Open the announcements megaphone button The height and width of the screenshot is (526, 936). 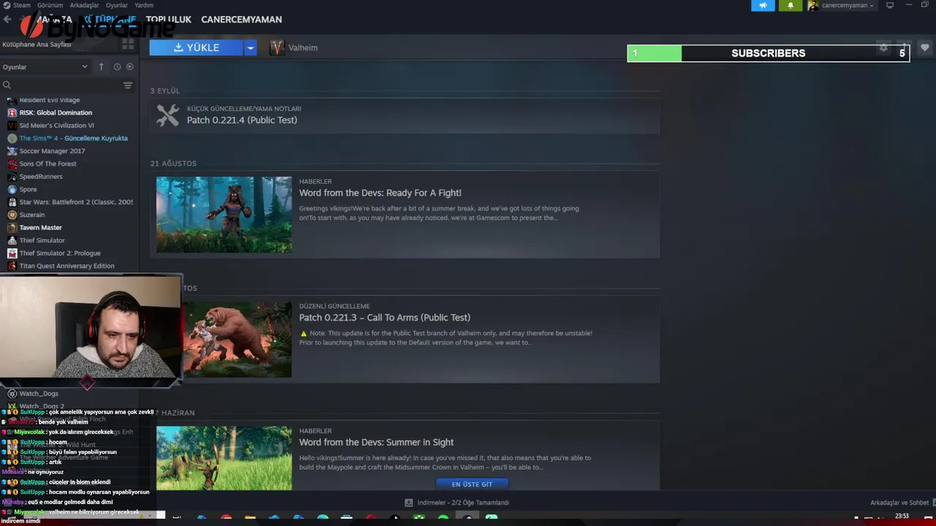coord(763,5)
